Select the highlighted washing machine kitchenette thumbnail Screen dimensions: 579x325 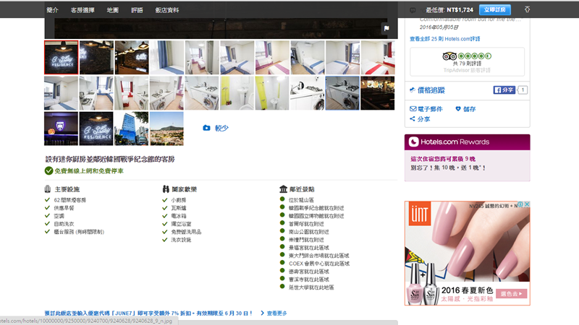[342, 93]
